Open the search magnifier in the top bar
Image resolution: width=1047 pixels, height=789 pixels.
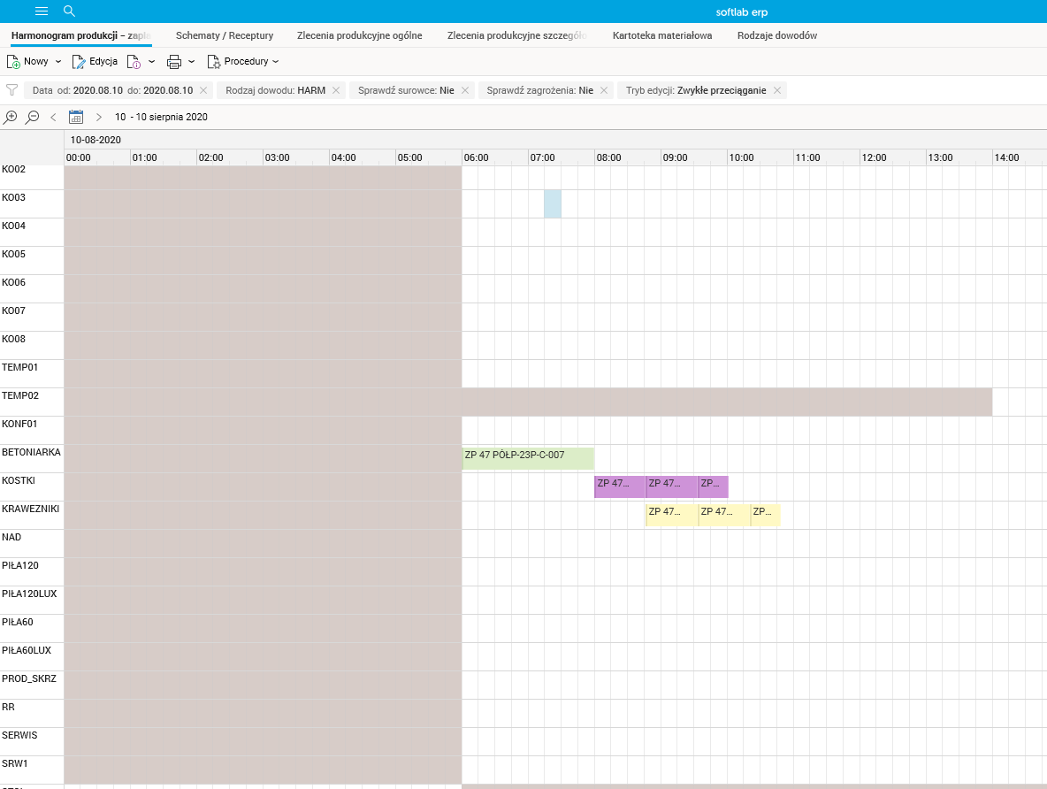tap(69, 11)
